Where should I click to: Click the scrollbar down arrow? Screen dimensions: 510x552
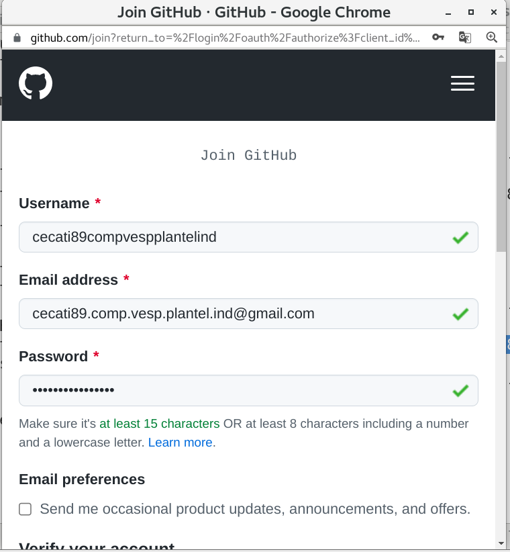(x=501, y=542)
